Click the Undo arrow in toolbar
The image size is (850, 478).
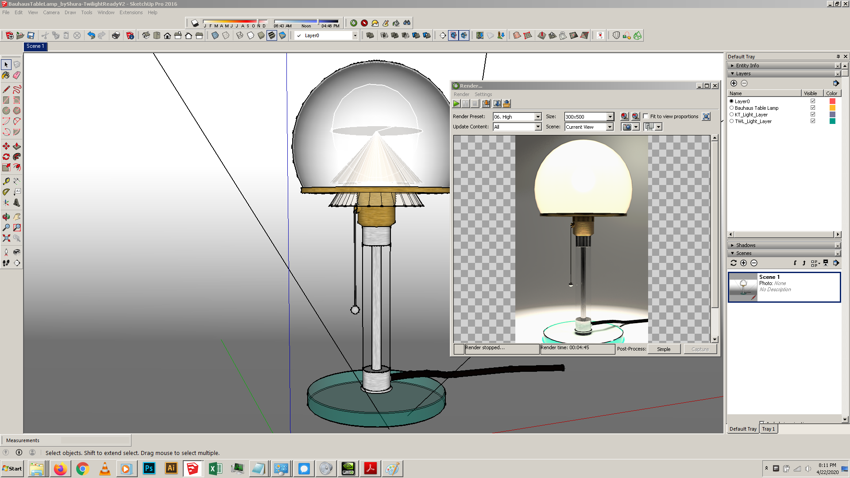pyautogui.click(x=91, y=35)
